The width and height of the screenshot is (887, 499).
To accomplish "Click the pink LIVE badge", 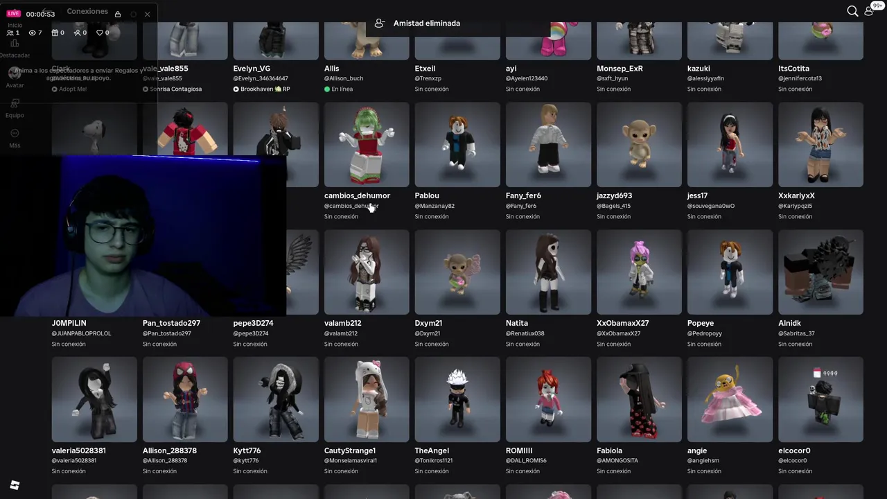I will tap(14, 14).
